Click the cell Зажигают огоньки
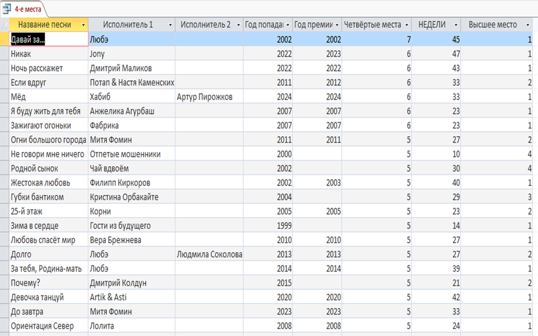This screenshot has width=538, height=336. [x=48, y=125]
